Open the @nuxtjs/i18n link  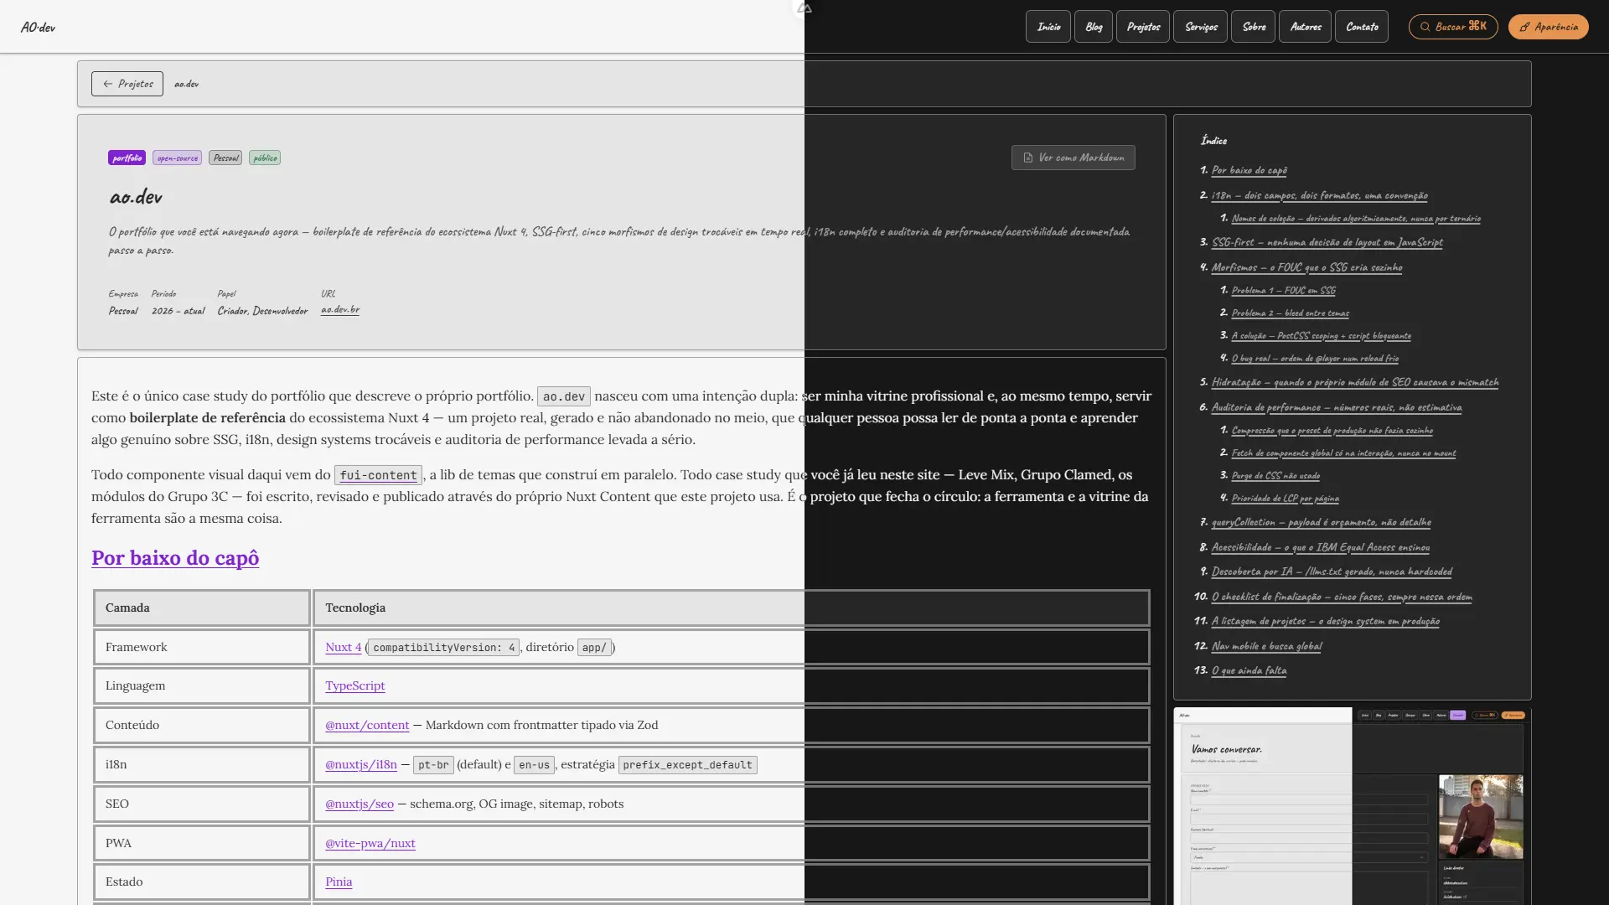[x=361, y=764]
